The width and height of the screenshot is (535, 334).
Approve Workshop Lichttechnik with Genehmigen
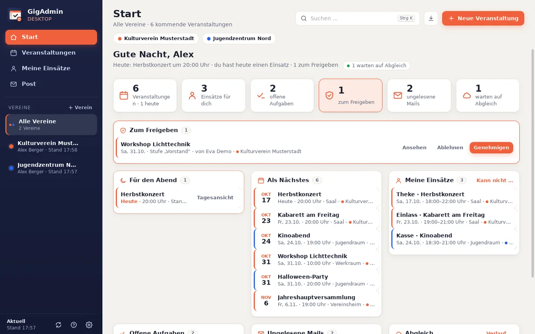491,148
